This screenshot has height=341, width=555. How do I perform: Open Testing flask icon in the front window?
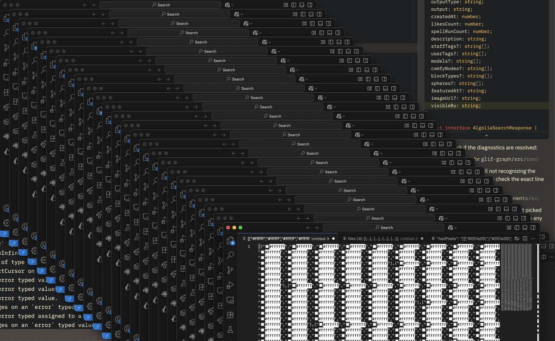tap(230, 329)
